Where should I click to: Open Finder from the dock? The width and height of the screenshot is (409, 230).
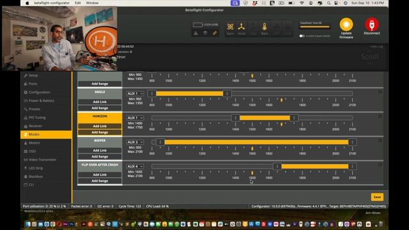pyautogui.click(x=28, y=224)
